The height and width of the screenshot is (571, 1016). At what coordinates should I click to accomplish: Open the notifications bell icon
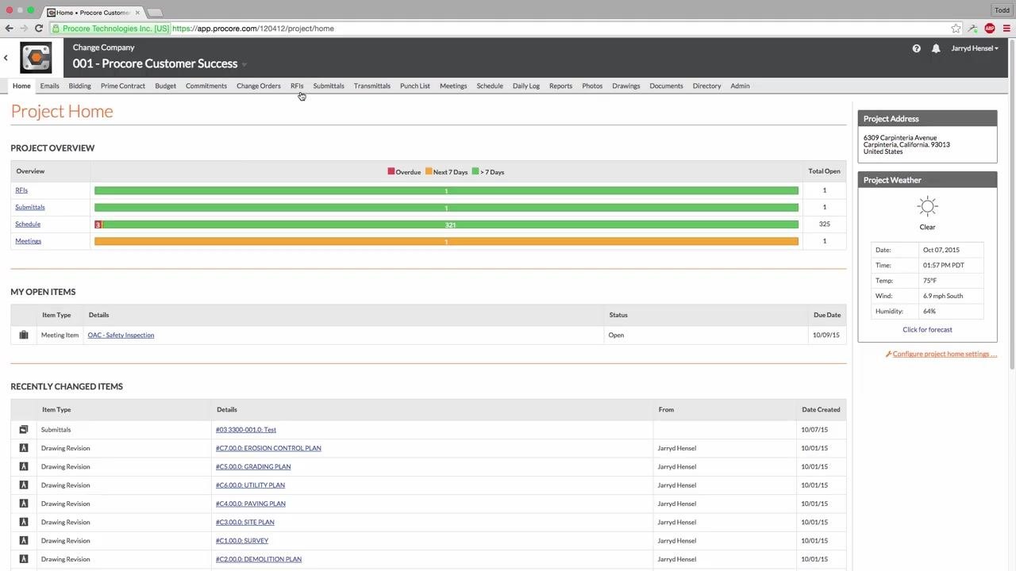936,48
